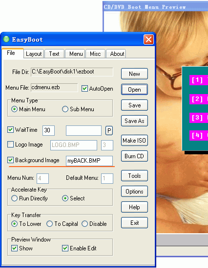Open the Text tab
The width and height of the screenshot is (208, 268).
point(54,54)
